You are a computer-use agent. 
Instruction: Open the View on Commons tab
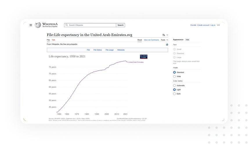[x=151, y=40]
